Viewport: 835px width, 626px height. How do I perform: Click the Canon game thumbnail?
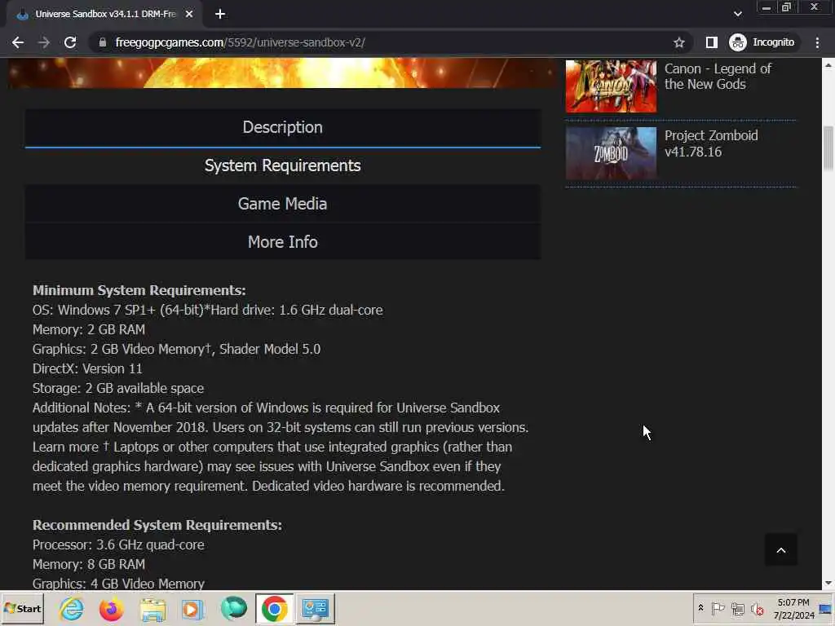coord(611,86)
